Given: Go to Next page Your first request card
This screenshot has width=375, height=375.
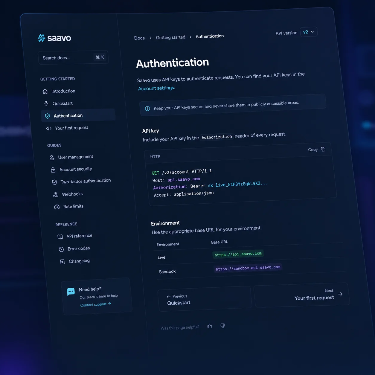Looking at the screenshot, I should [301, 295].
